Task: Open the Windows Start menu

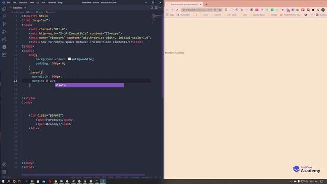Action: (3, 181)
